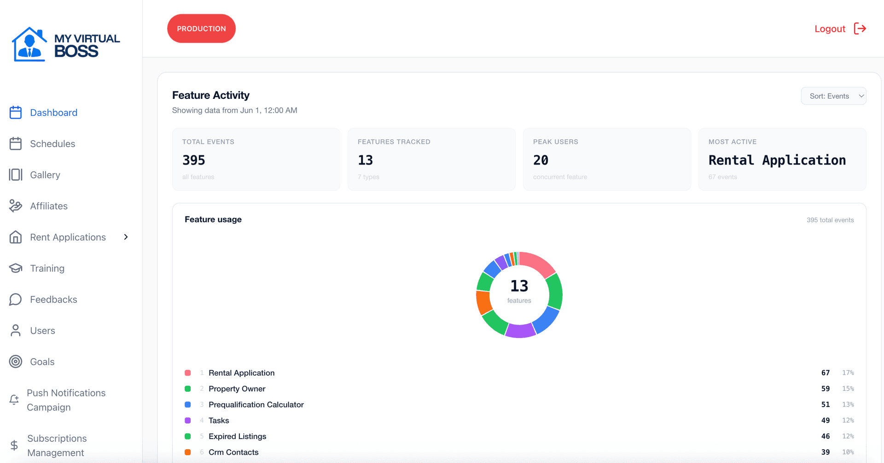Image resolution: width=884 pixels, height=463 pixels.
Task: Click the Affiliates handshake icon
Action: tap(16, 206)
